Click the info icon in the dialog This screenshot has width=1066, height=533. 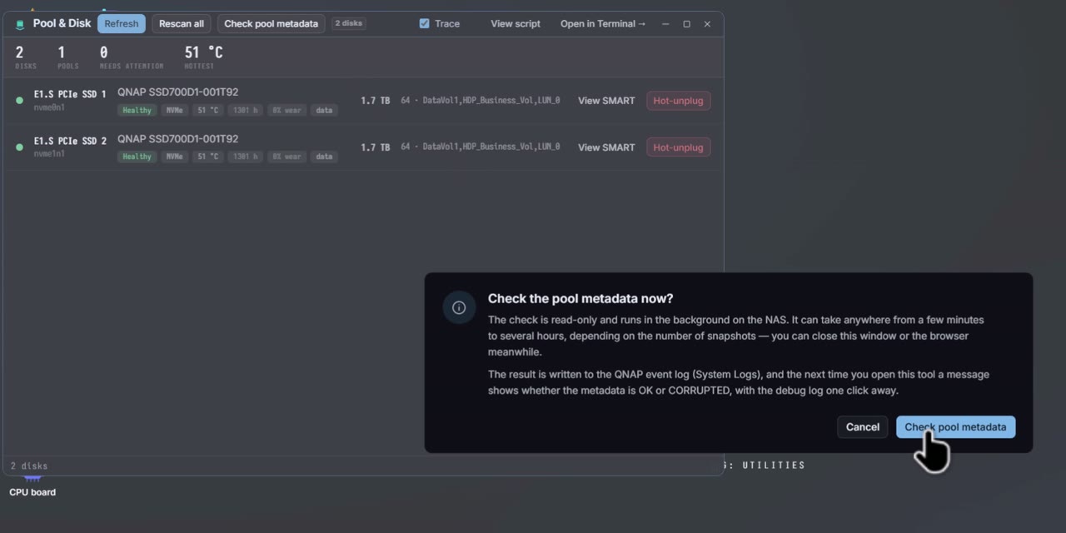[x=459, y=307]
